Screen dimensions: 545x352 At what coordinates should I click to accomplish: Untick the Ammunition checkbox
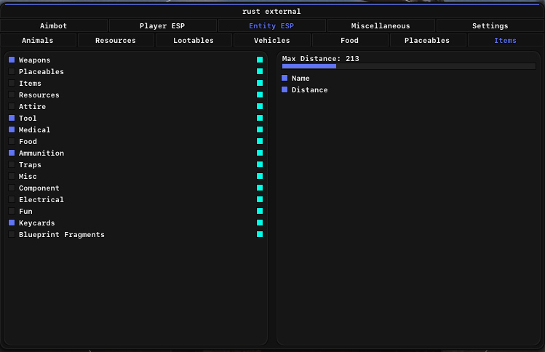coord(12,153)
